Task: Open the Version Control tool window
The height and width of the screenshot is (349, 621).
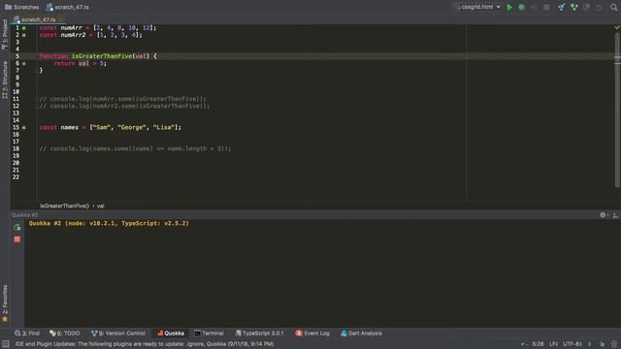Action: (118, 333)
